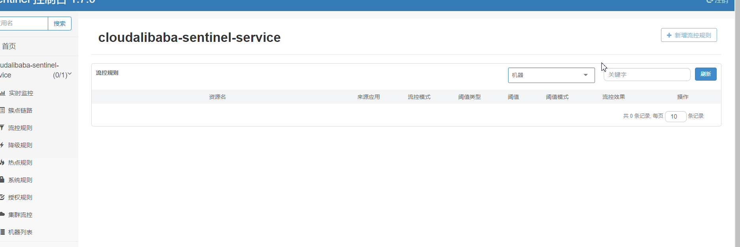Click the 阈值 column header

[513, 97]
